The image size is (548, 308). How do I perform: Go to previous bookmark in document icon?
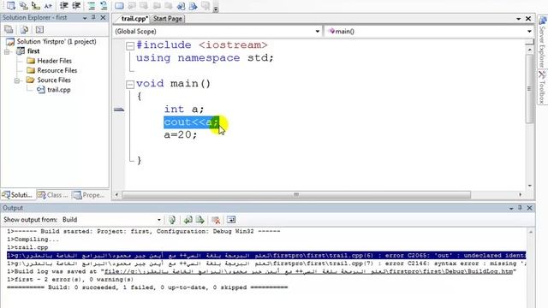(x=181, y=6)
